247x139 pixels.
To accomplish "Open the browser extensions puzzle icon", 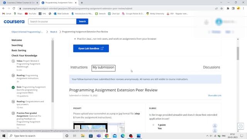I will point(228,8).
